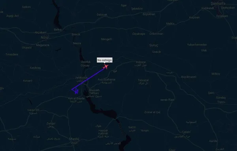This screenshot has width=237, height=151.
Task: Click the blue flight path line
Action: click(x=90, y=79)
